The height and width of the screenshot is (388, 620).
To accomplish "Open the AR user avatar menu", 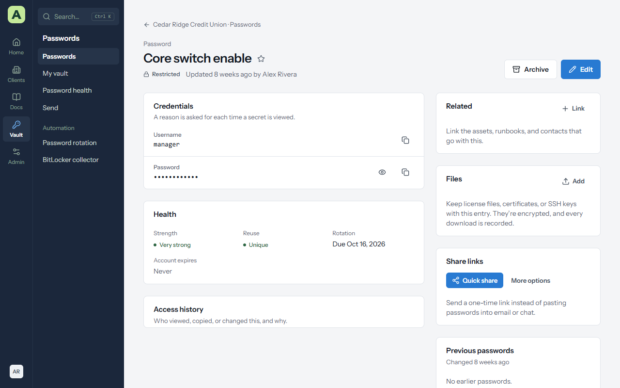I will [x=16, y=372].
